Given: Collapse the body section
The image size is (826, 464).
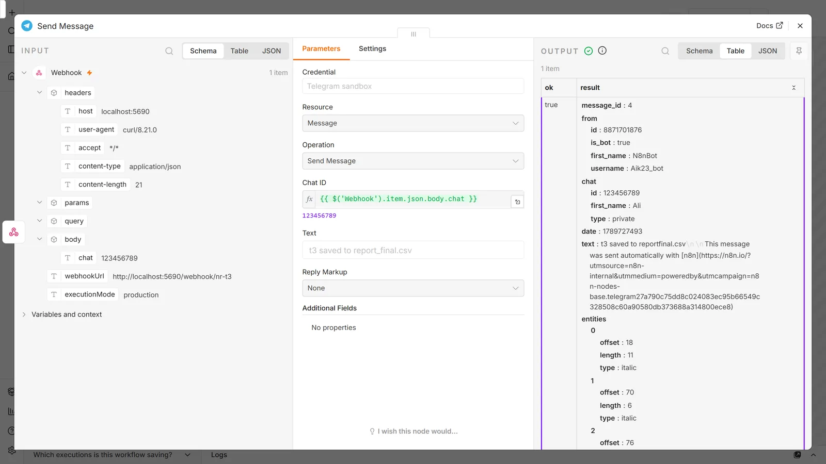Looking at the screenshot, I should click(x=39, y=239).
